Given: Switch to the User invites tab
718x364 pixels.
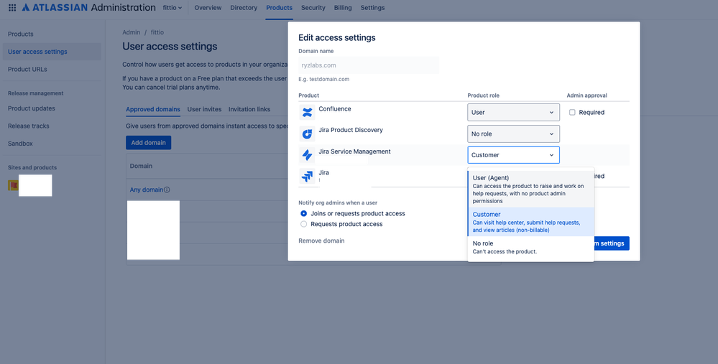Looking at the screenshot, I should (x=204, y=109).
